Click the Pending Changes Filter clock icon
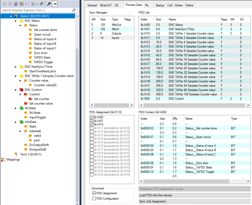This screenshot has height=205, width=252. pos(33,4)
